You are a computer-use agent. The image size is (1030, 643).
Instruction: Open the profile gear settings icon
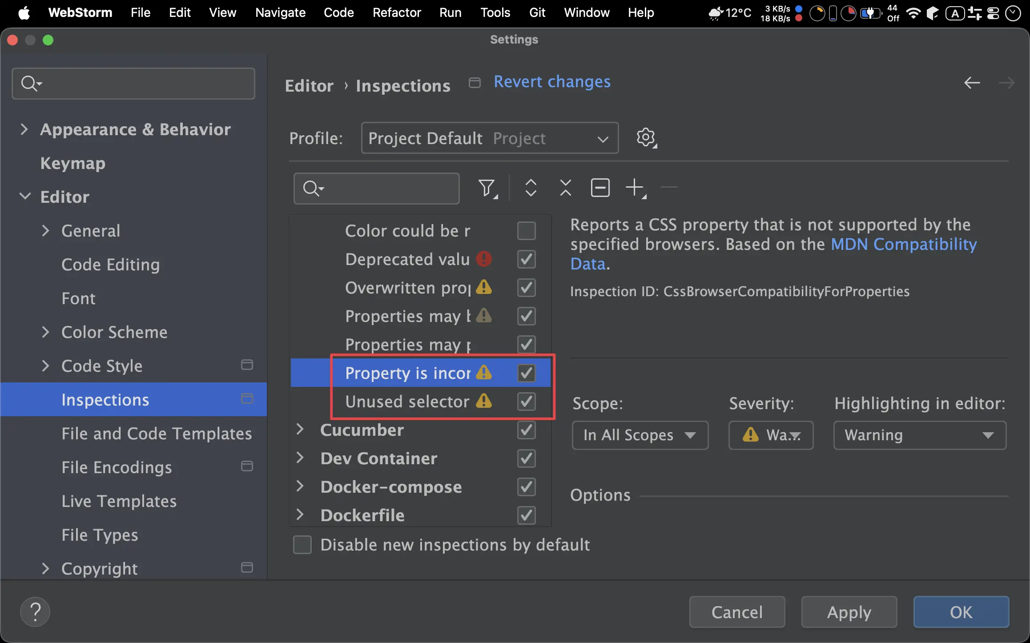pos(646,138)
